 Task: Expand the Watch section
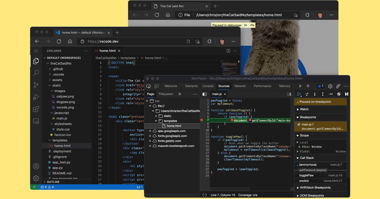click(x=304, y=109)
